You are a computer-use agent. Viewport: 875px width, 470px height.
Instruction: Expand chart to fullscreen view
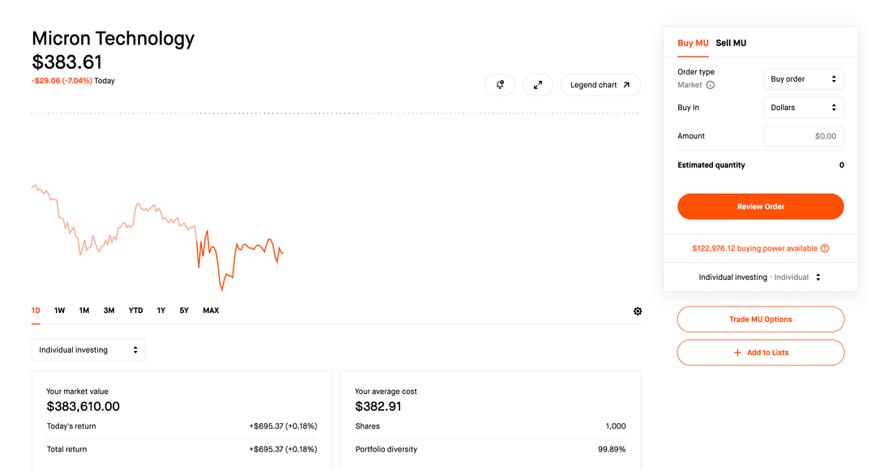[x=538, y=85]
